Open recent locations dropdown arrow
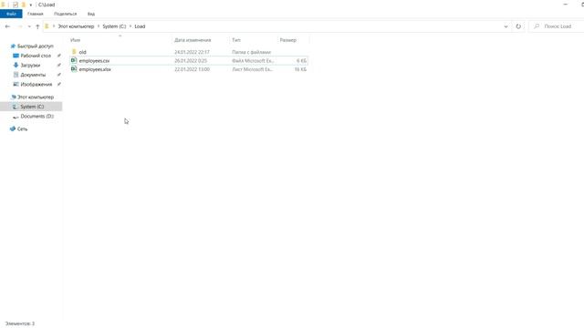The height and width of the screenshot is (328, 584). pos(29,26)
